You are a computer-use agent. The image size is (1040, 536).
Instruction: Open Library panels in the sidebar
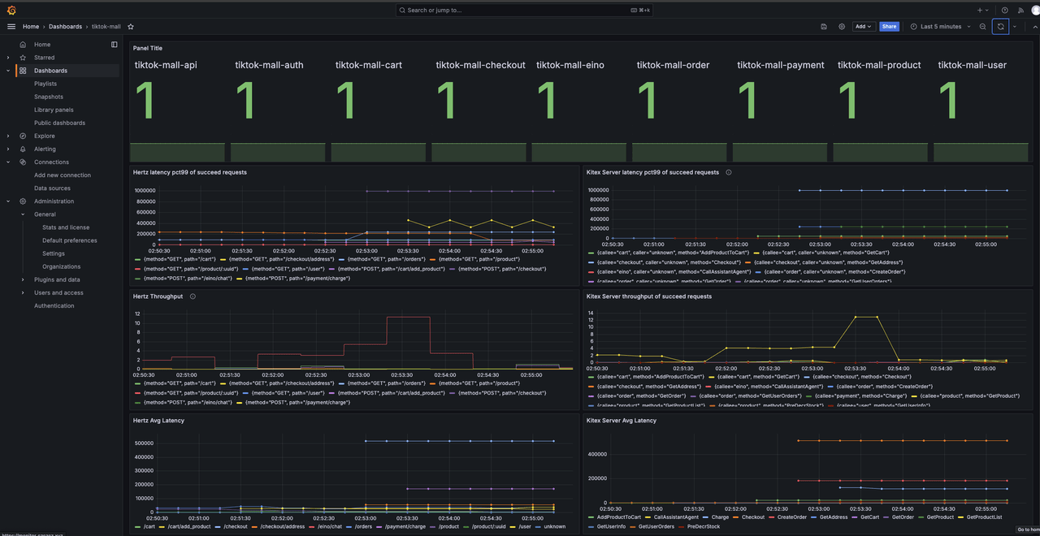[54, 110]
